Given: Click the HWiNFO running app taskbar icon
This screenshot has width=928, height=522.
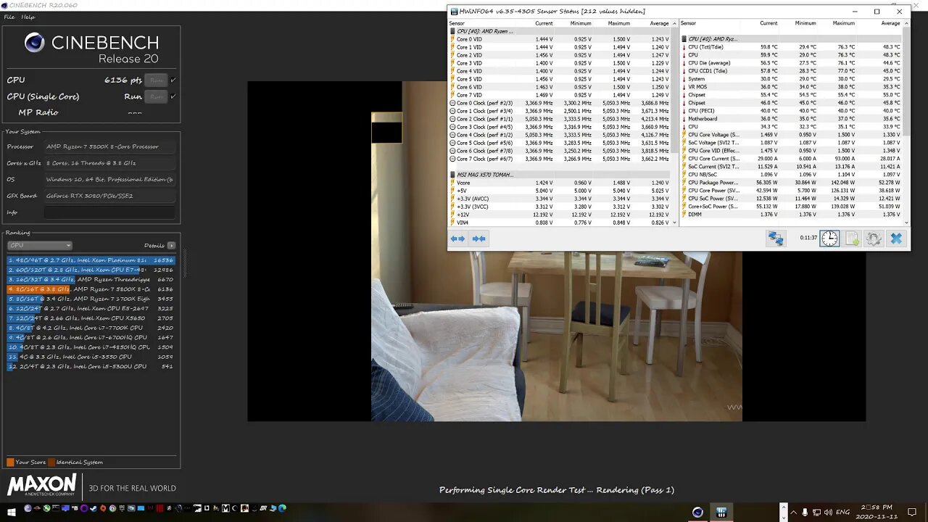Looking at the screenshot, I should pos(721,512).
